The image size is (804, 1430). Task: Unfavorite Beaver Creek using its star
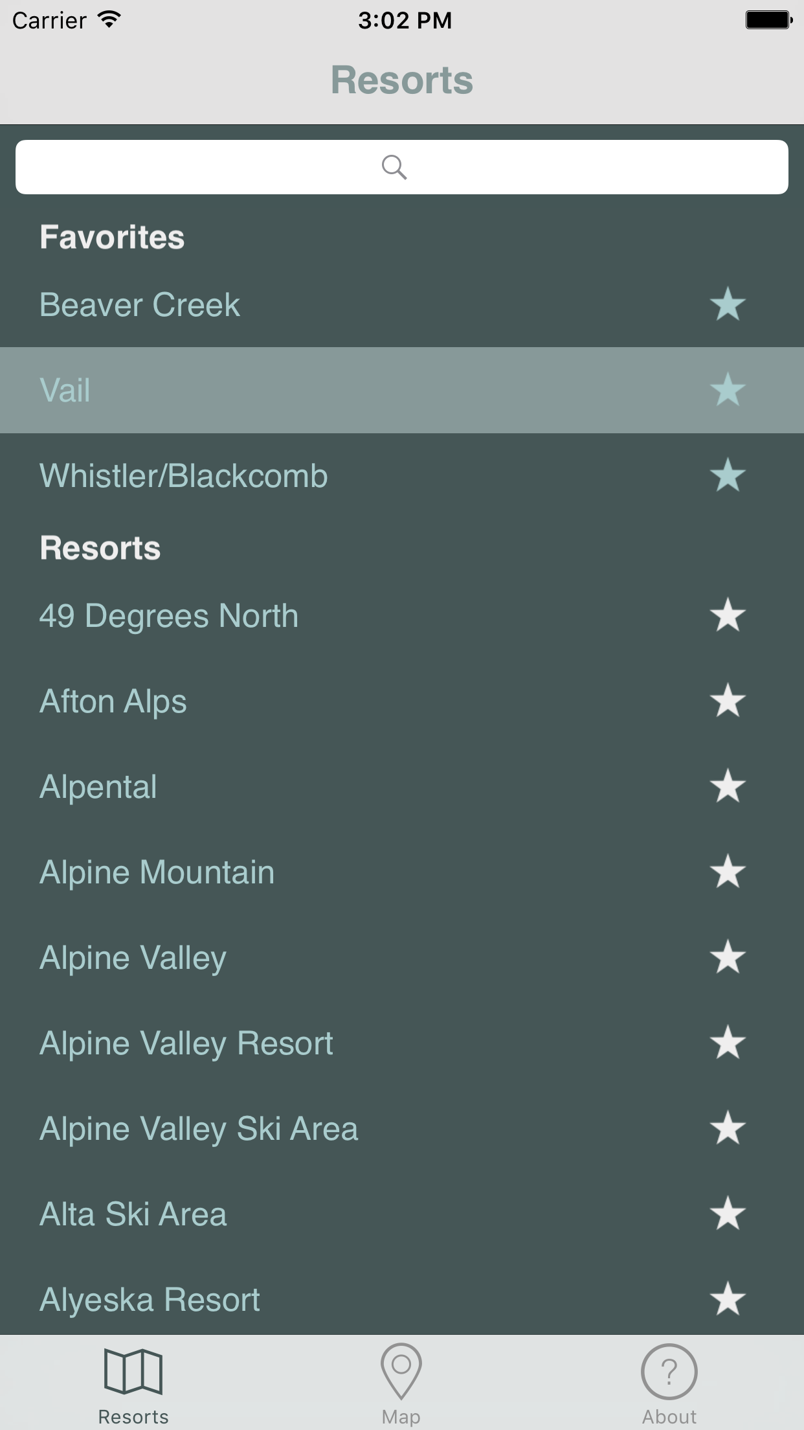click(x=728, y=304)
